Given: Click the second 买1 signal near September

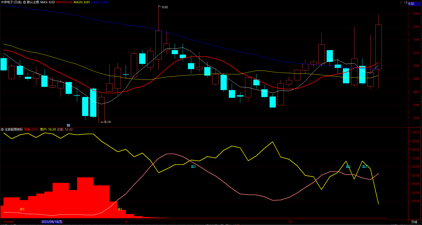Looking at the screenshot, I should click(x=120, y=209).
